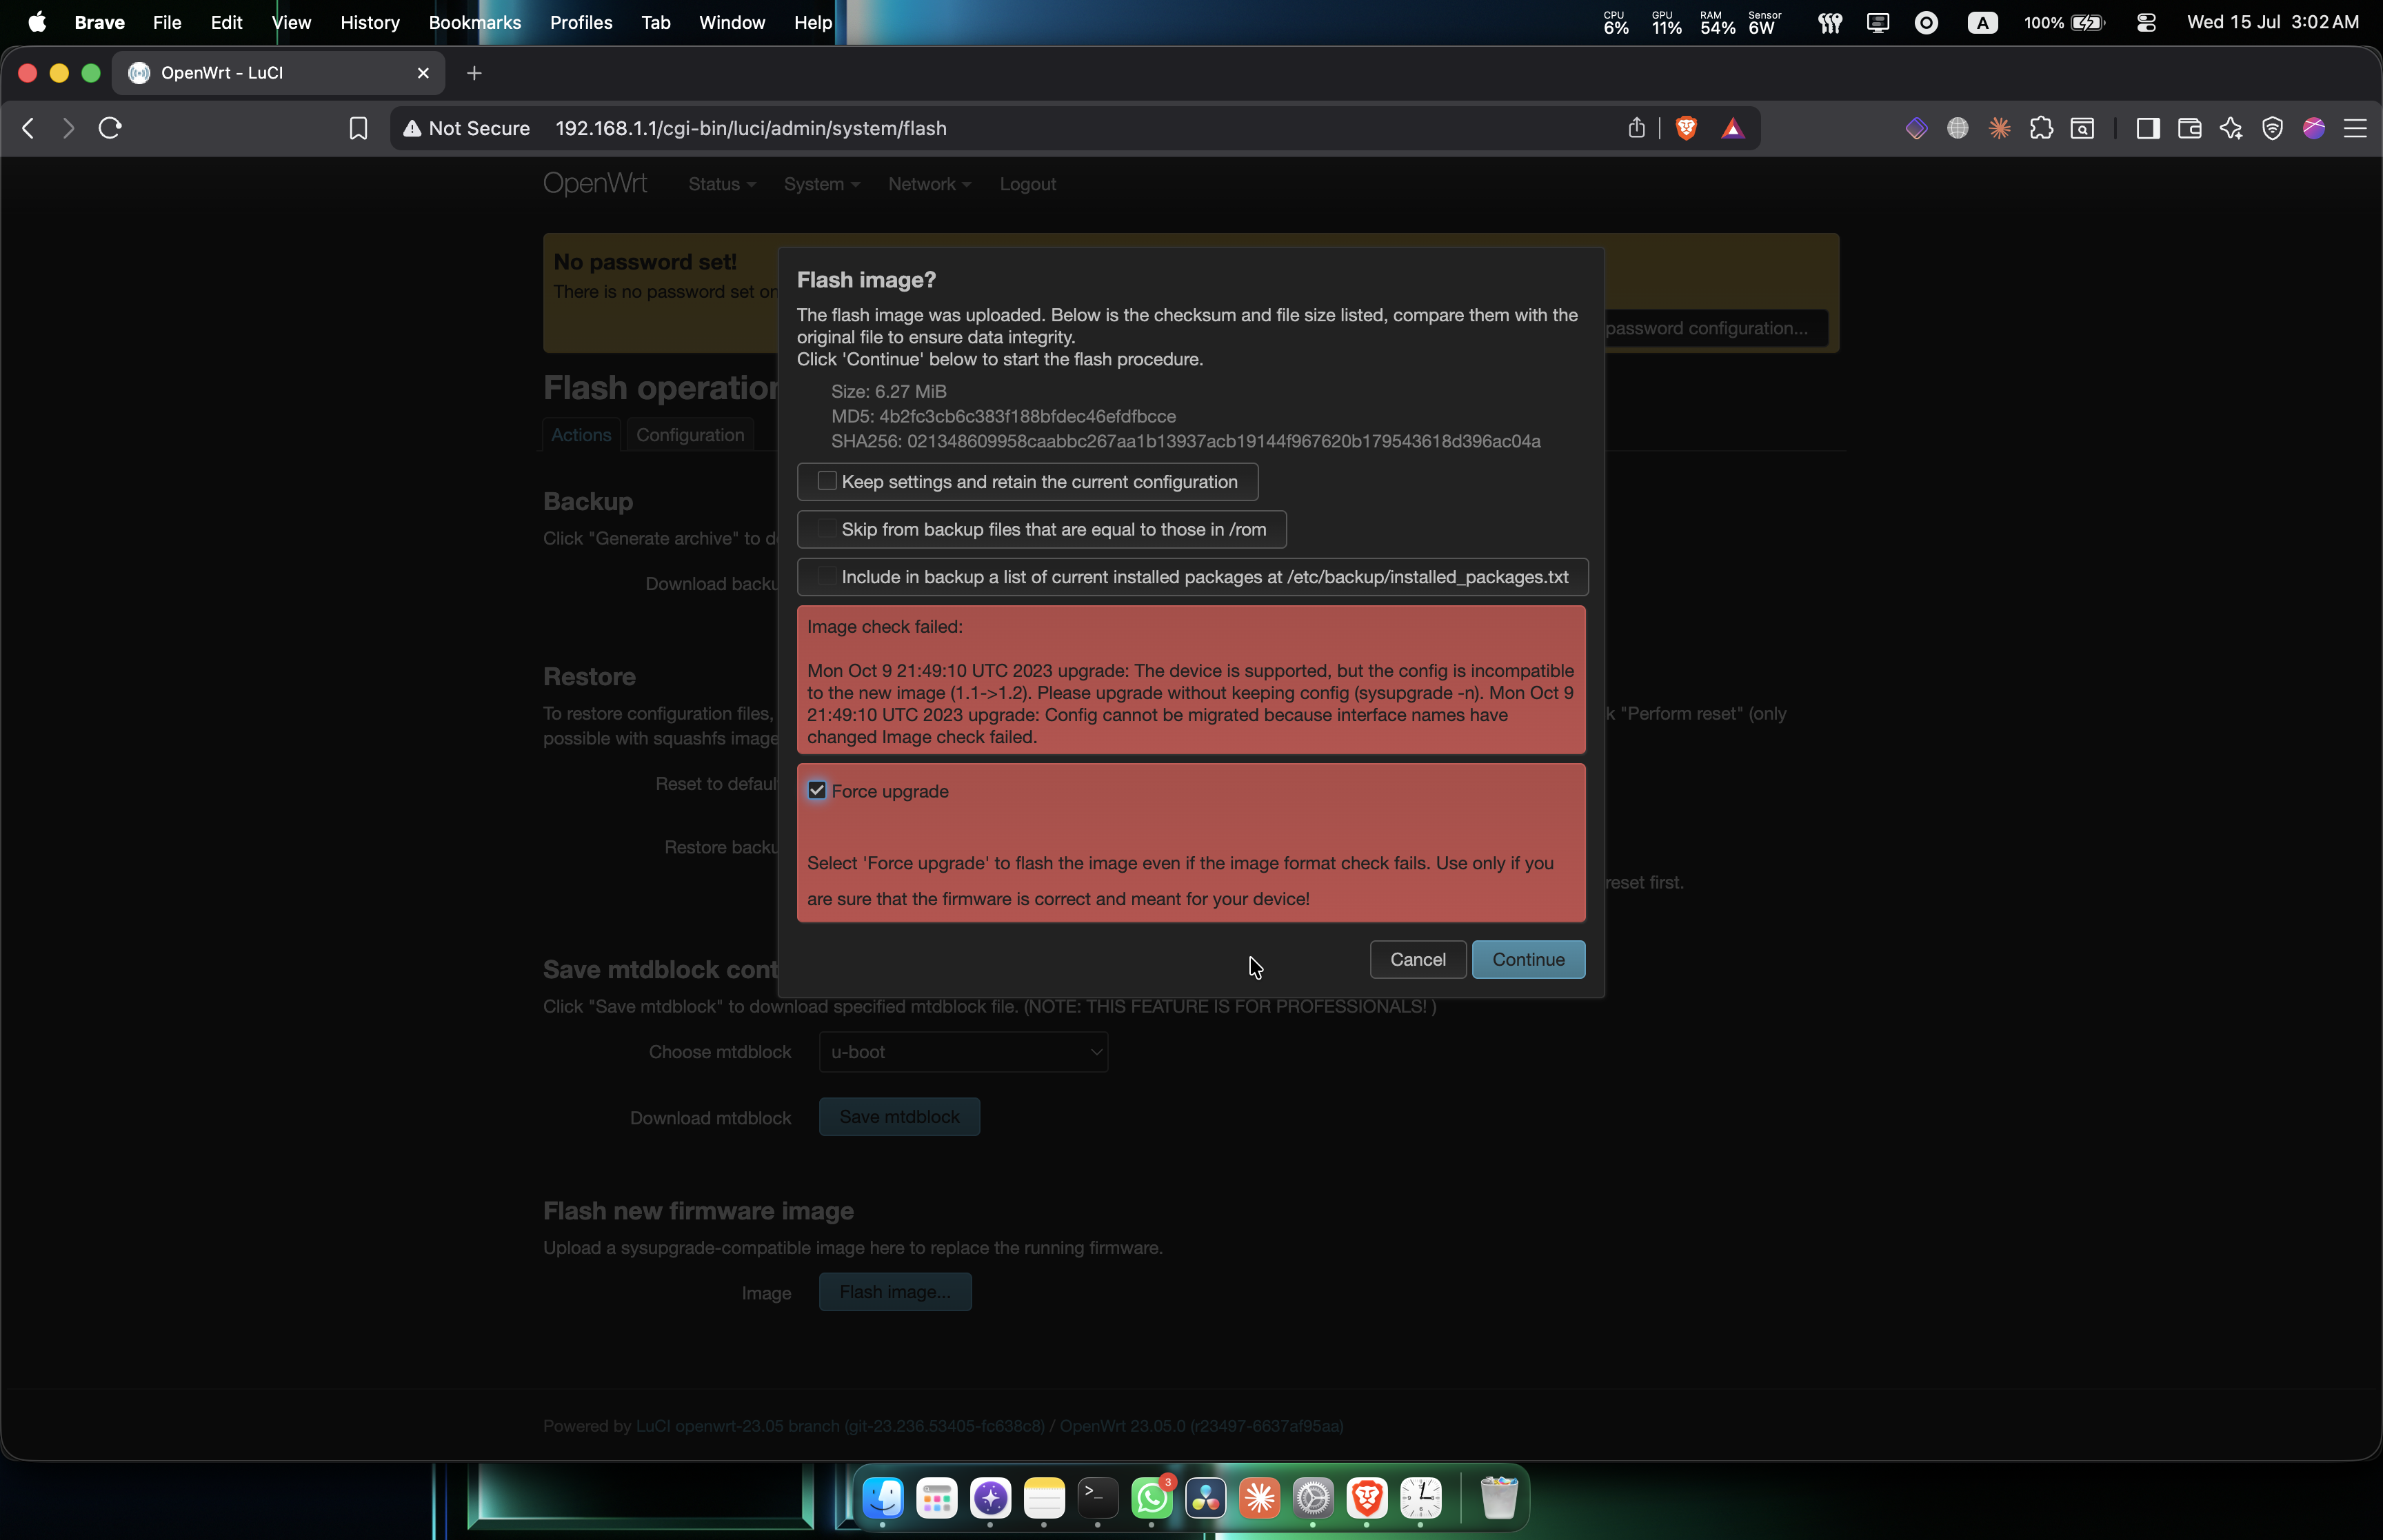This screenshot has height=1540, width=2383.
Task: Open the tab search icon
Action: [2083, 128]
